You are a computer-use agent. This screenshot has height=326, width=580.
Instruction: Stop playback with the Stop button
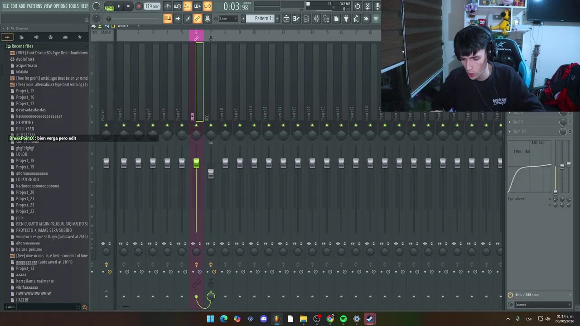[128, 6]
